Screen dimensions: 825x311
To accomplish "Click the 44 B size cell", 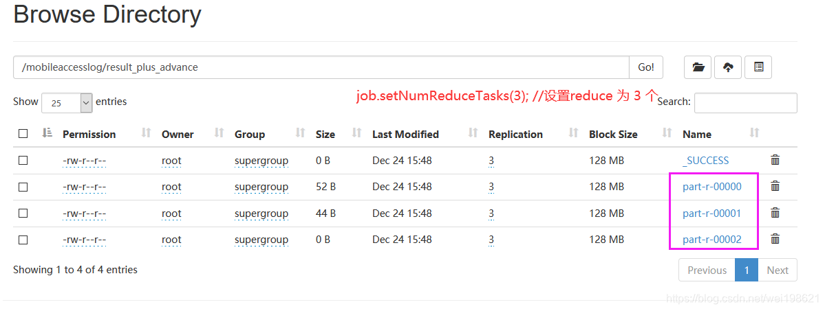I will coord(325,214).
